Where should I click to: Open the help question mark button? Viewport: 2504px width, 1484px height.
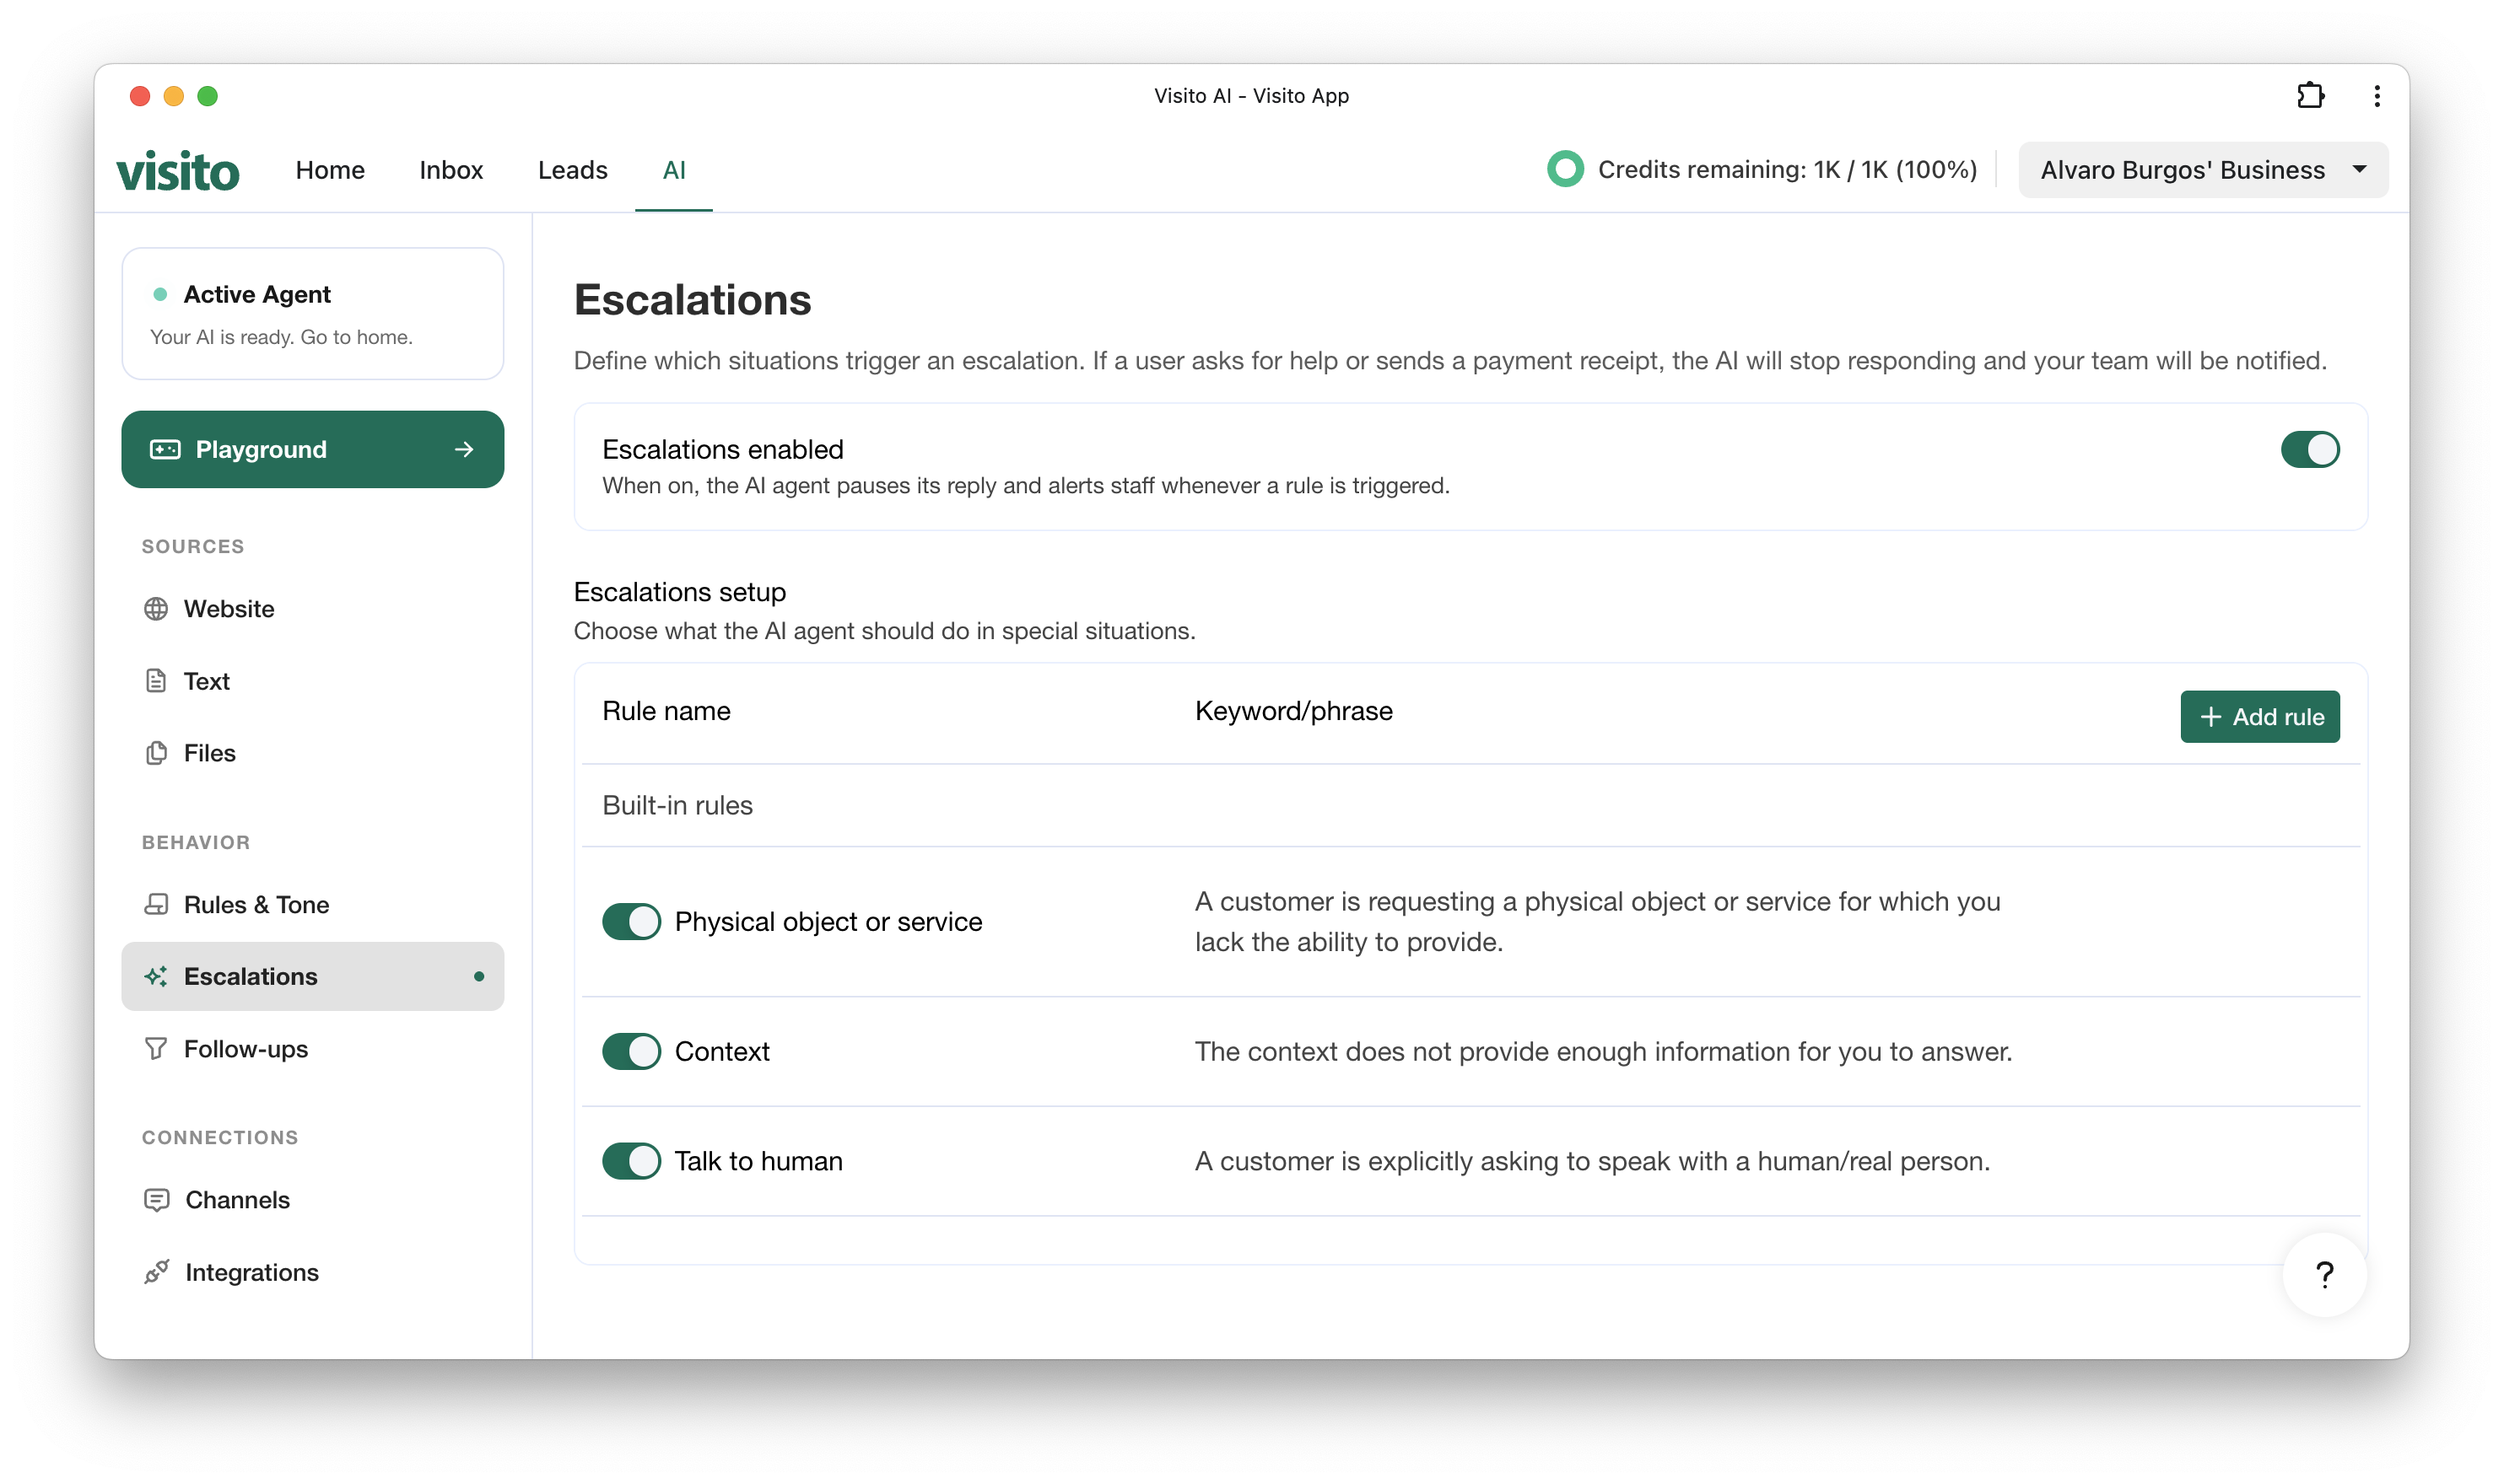pos(2324,1274)
